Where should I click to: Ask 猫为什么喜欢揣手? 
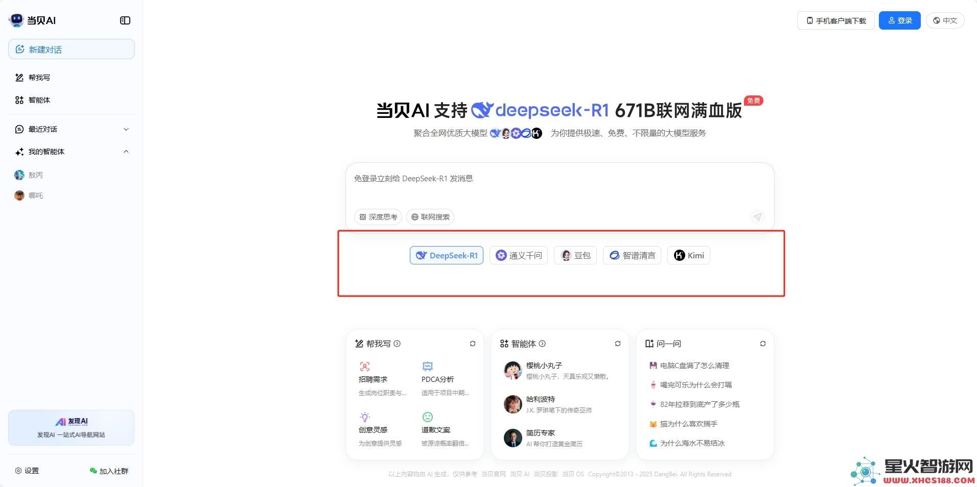click(683, 424)
